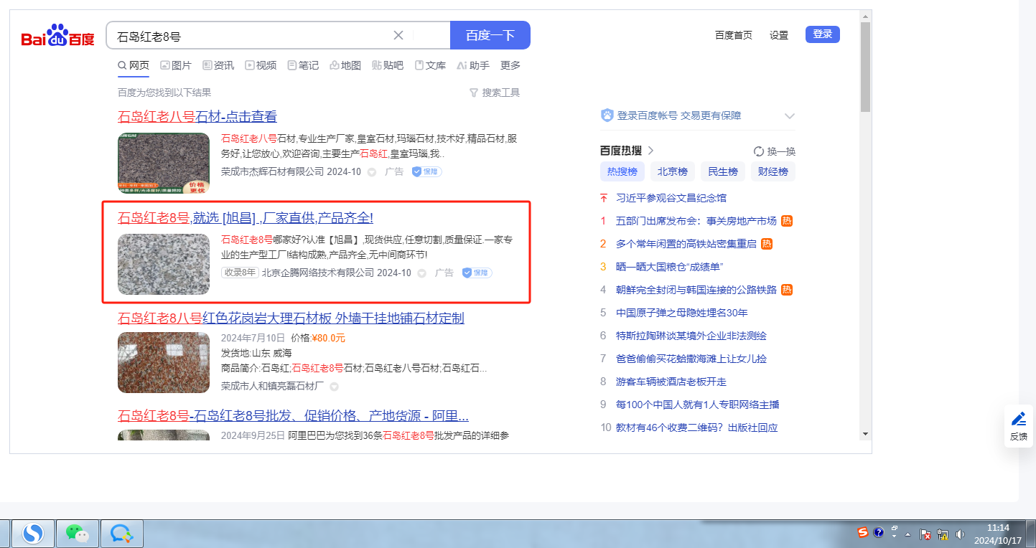Image resolution: width=1036 pixels, height=548 pixels.
Task: Clear the search box with the X icon
Action: [398, 35]
